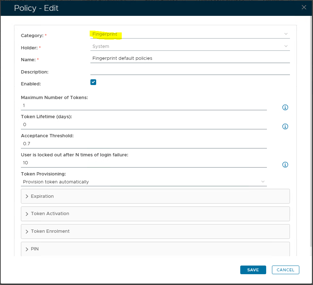The image size is (313, 285).
Task: Click into the empty Description field
Action: coord(190,71)
